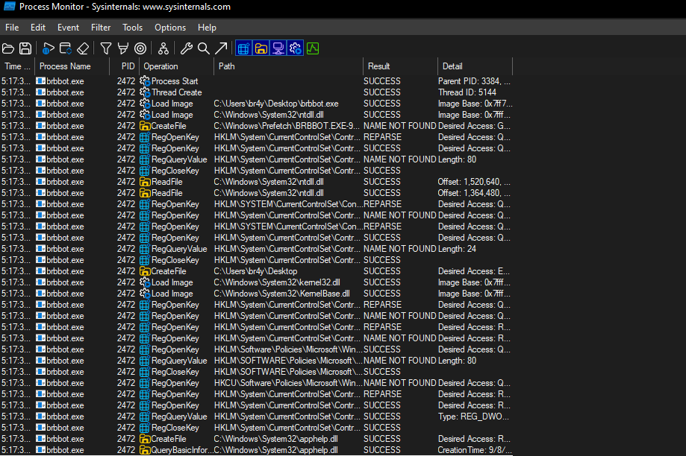Image resolution: width=686 pixels, height=456 pixels.
Task: Select the path "HKCU\Software\Policies\Microsoft\Win..."
Action: pos(288,383)
